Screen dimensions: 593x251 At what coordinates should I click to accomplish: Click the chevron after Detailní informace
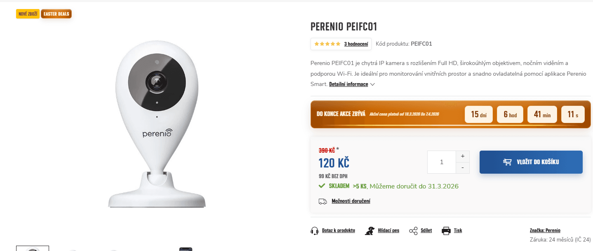click(372, 84)
